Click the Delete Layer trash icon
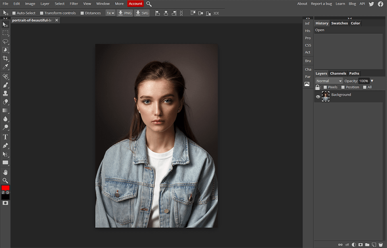This screenshot has height=248, width=387. tap(381, 244)
